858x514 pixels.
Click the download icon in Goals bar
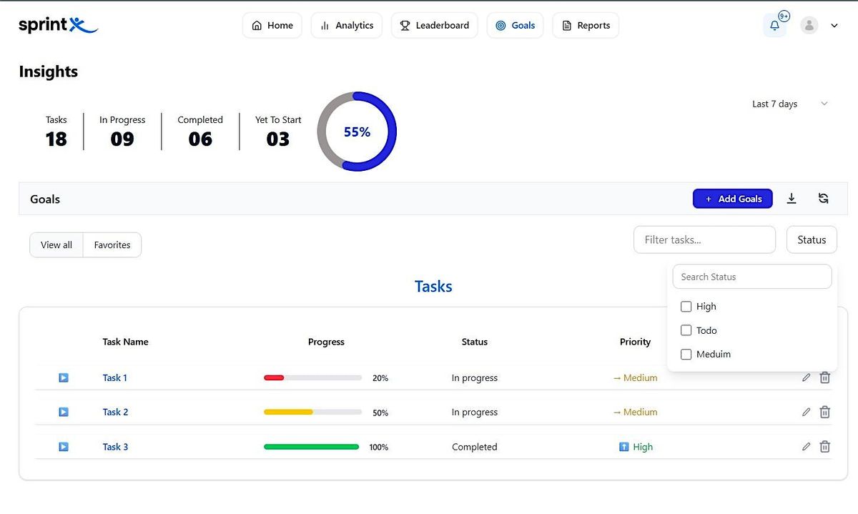(792, 199)
